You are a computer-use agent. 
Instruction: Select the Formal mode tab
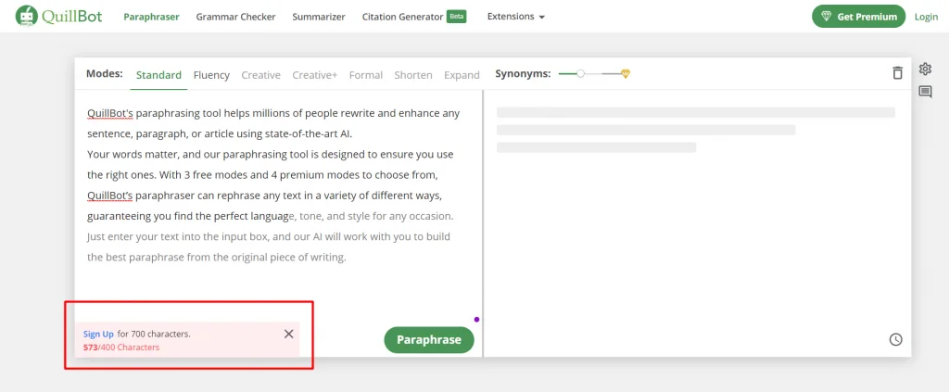(365, 75)
